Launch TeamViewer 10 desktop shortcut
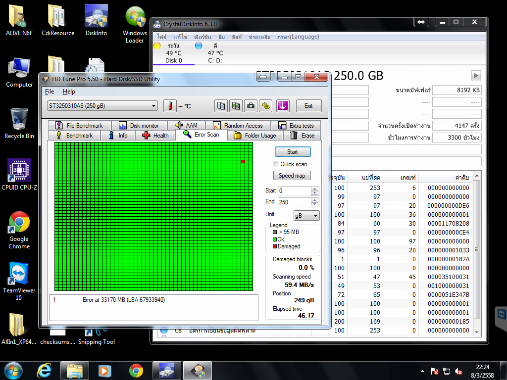 coord(19,281)
